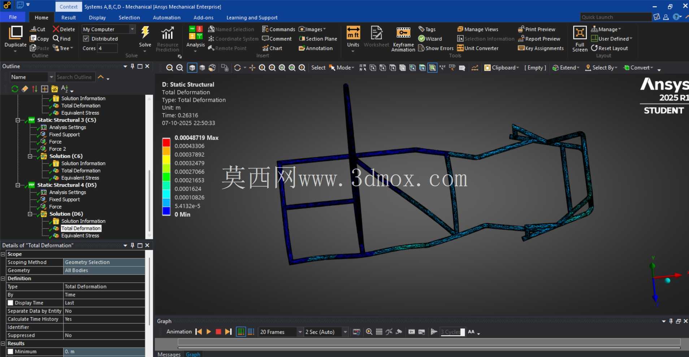Open the Messages tab
The width and height of the screenshot is (689, 357).
[169, 354]
